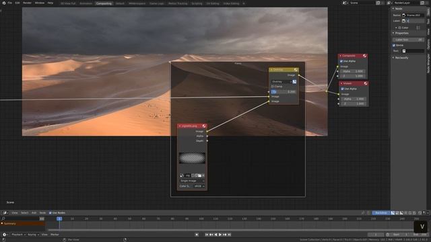Image resolution: width=431 pixels, height=242 pixels.
Task: Collapse the Summary channel row
Action: click(x=2, y=224)
